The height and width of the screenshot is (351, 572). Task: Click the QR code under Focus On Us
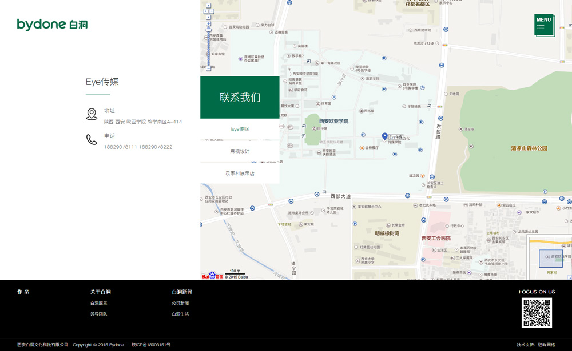pyautogui.click(x=537, y=313)
